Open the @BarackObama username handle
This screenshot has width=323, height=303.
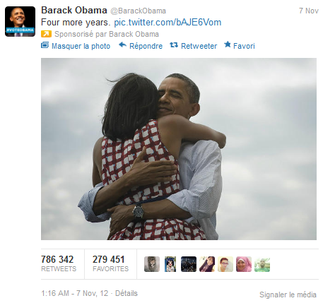tap(139, 11)
